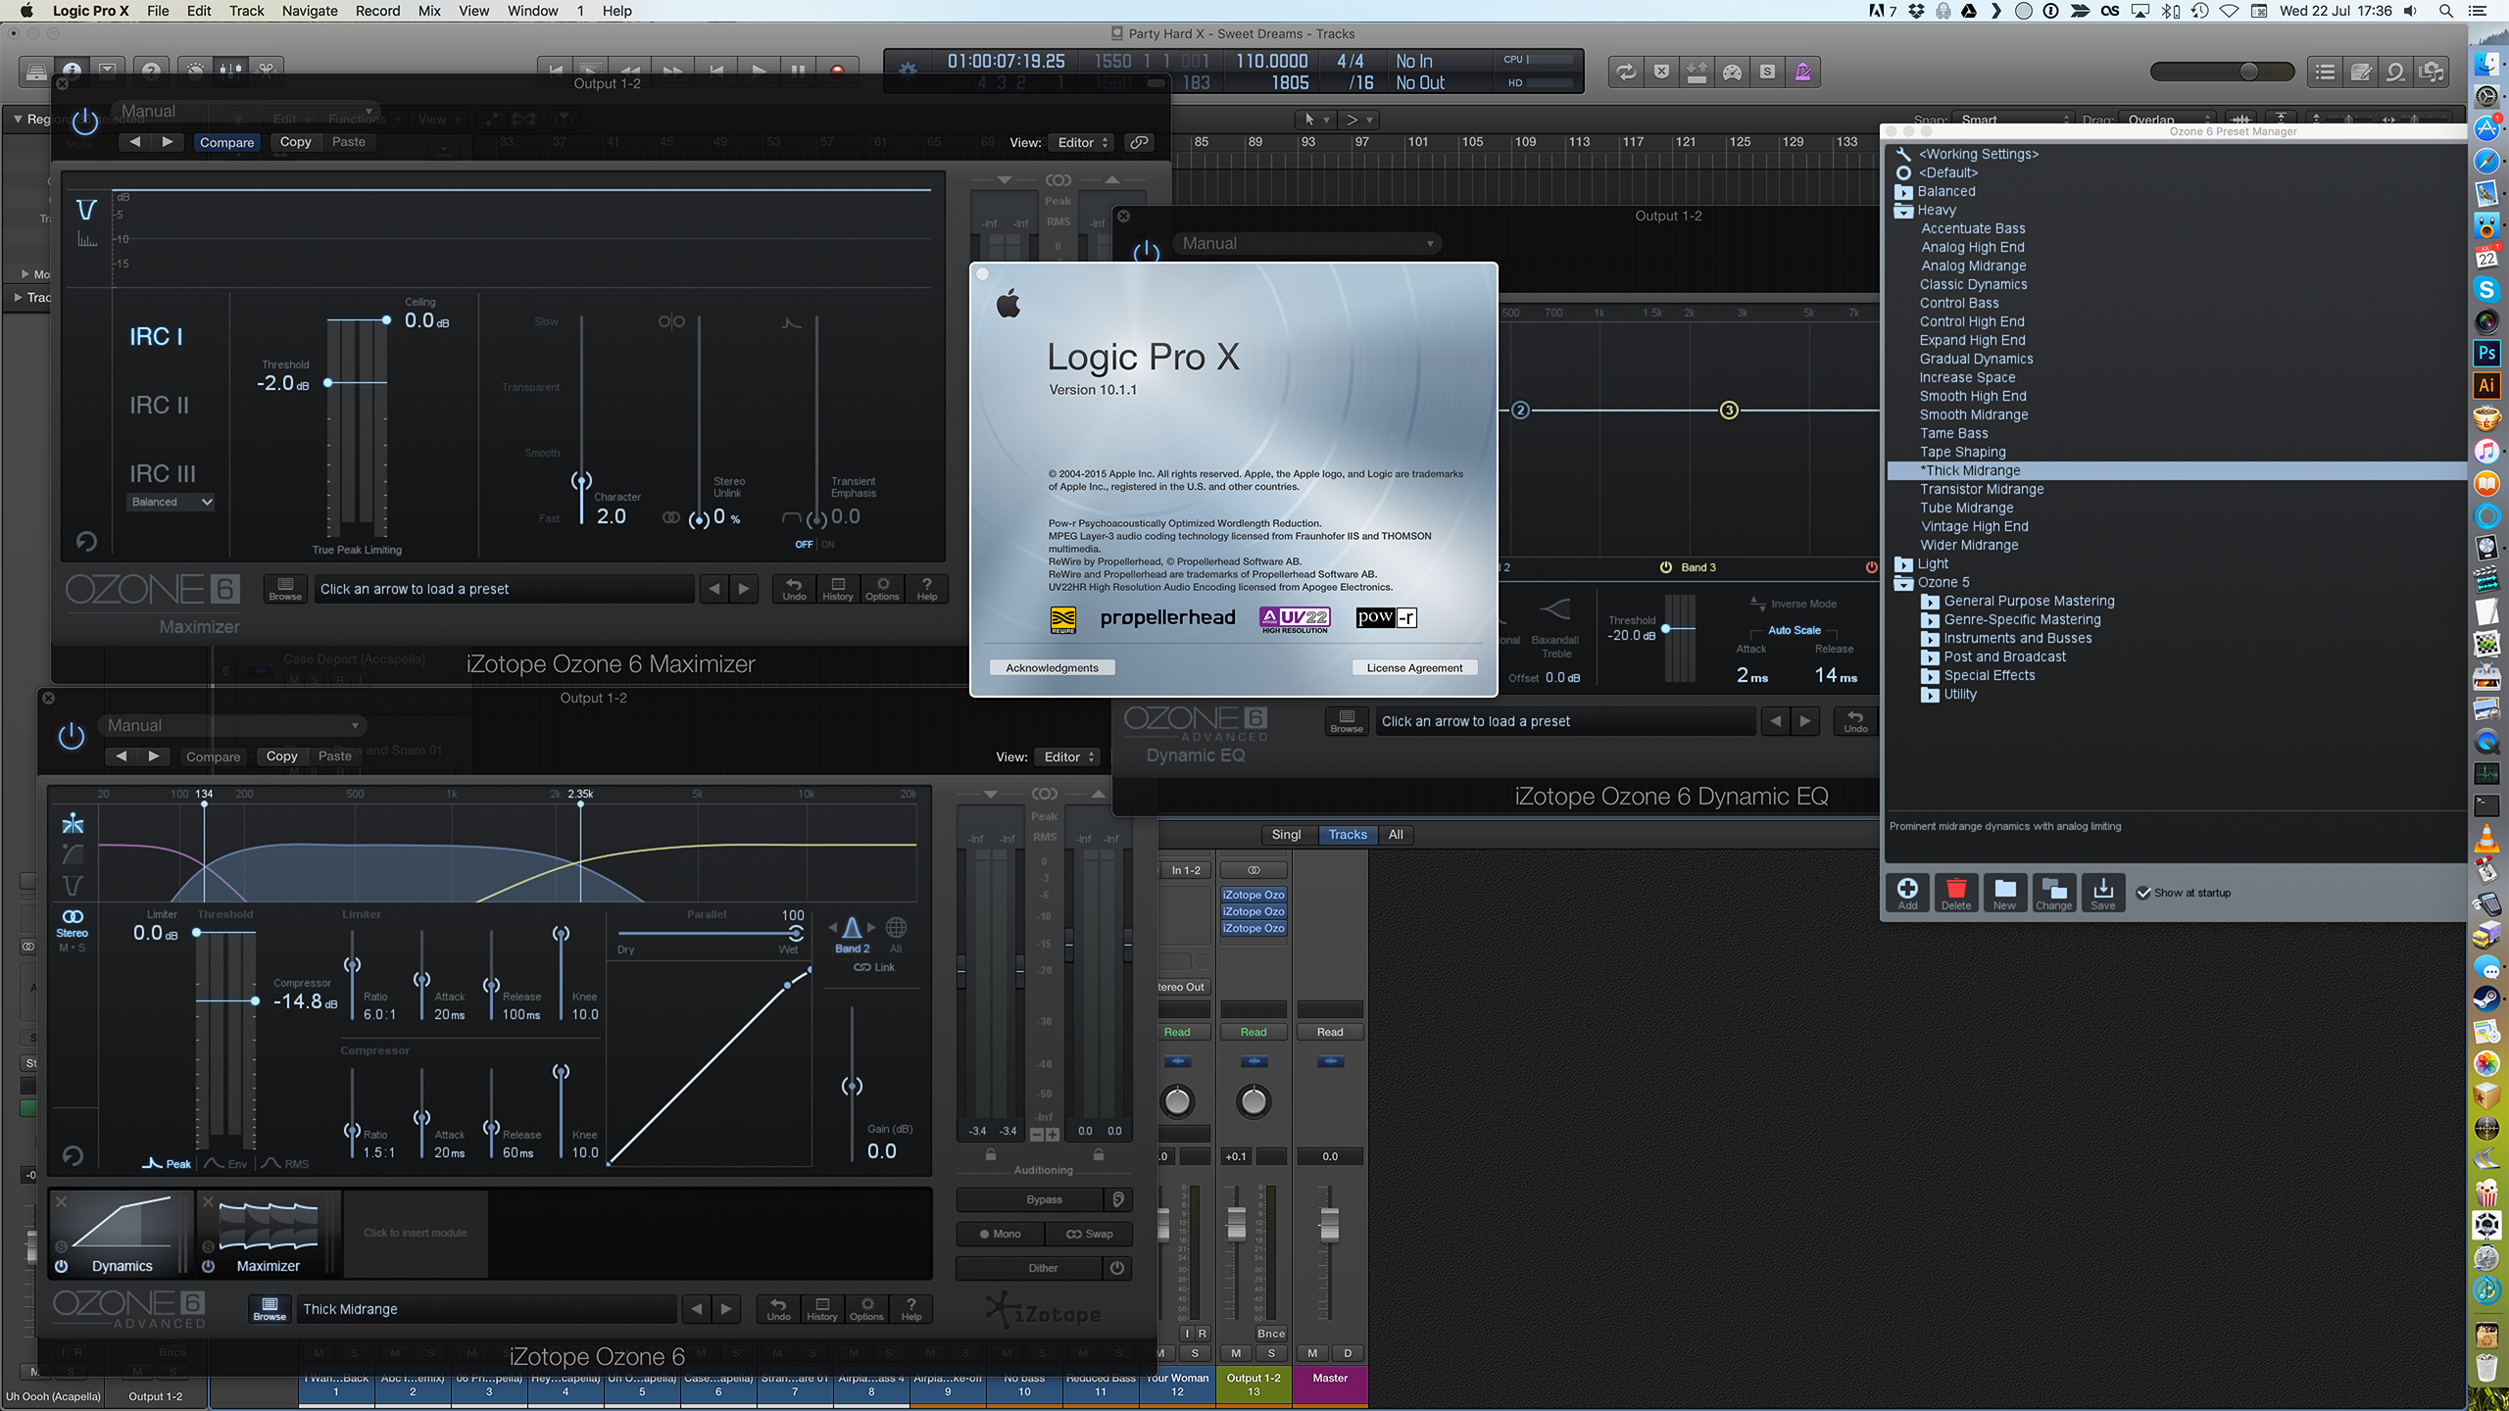This screenshot has height=1411, width=2509.
Task: Open Options gear in Ozone 6 Maximizer window
Action: (882, 589)
